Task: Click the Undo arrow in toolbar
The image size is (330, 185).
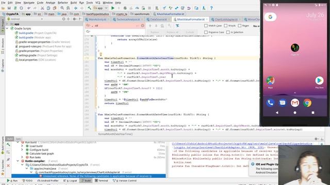Action: coord(29,8)
